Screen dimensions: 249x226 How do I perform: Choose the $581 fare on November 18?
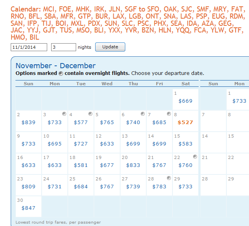point(81,165)
